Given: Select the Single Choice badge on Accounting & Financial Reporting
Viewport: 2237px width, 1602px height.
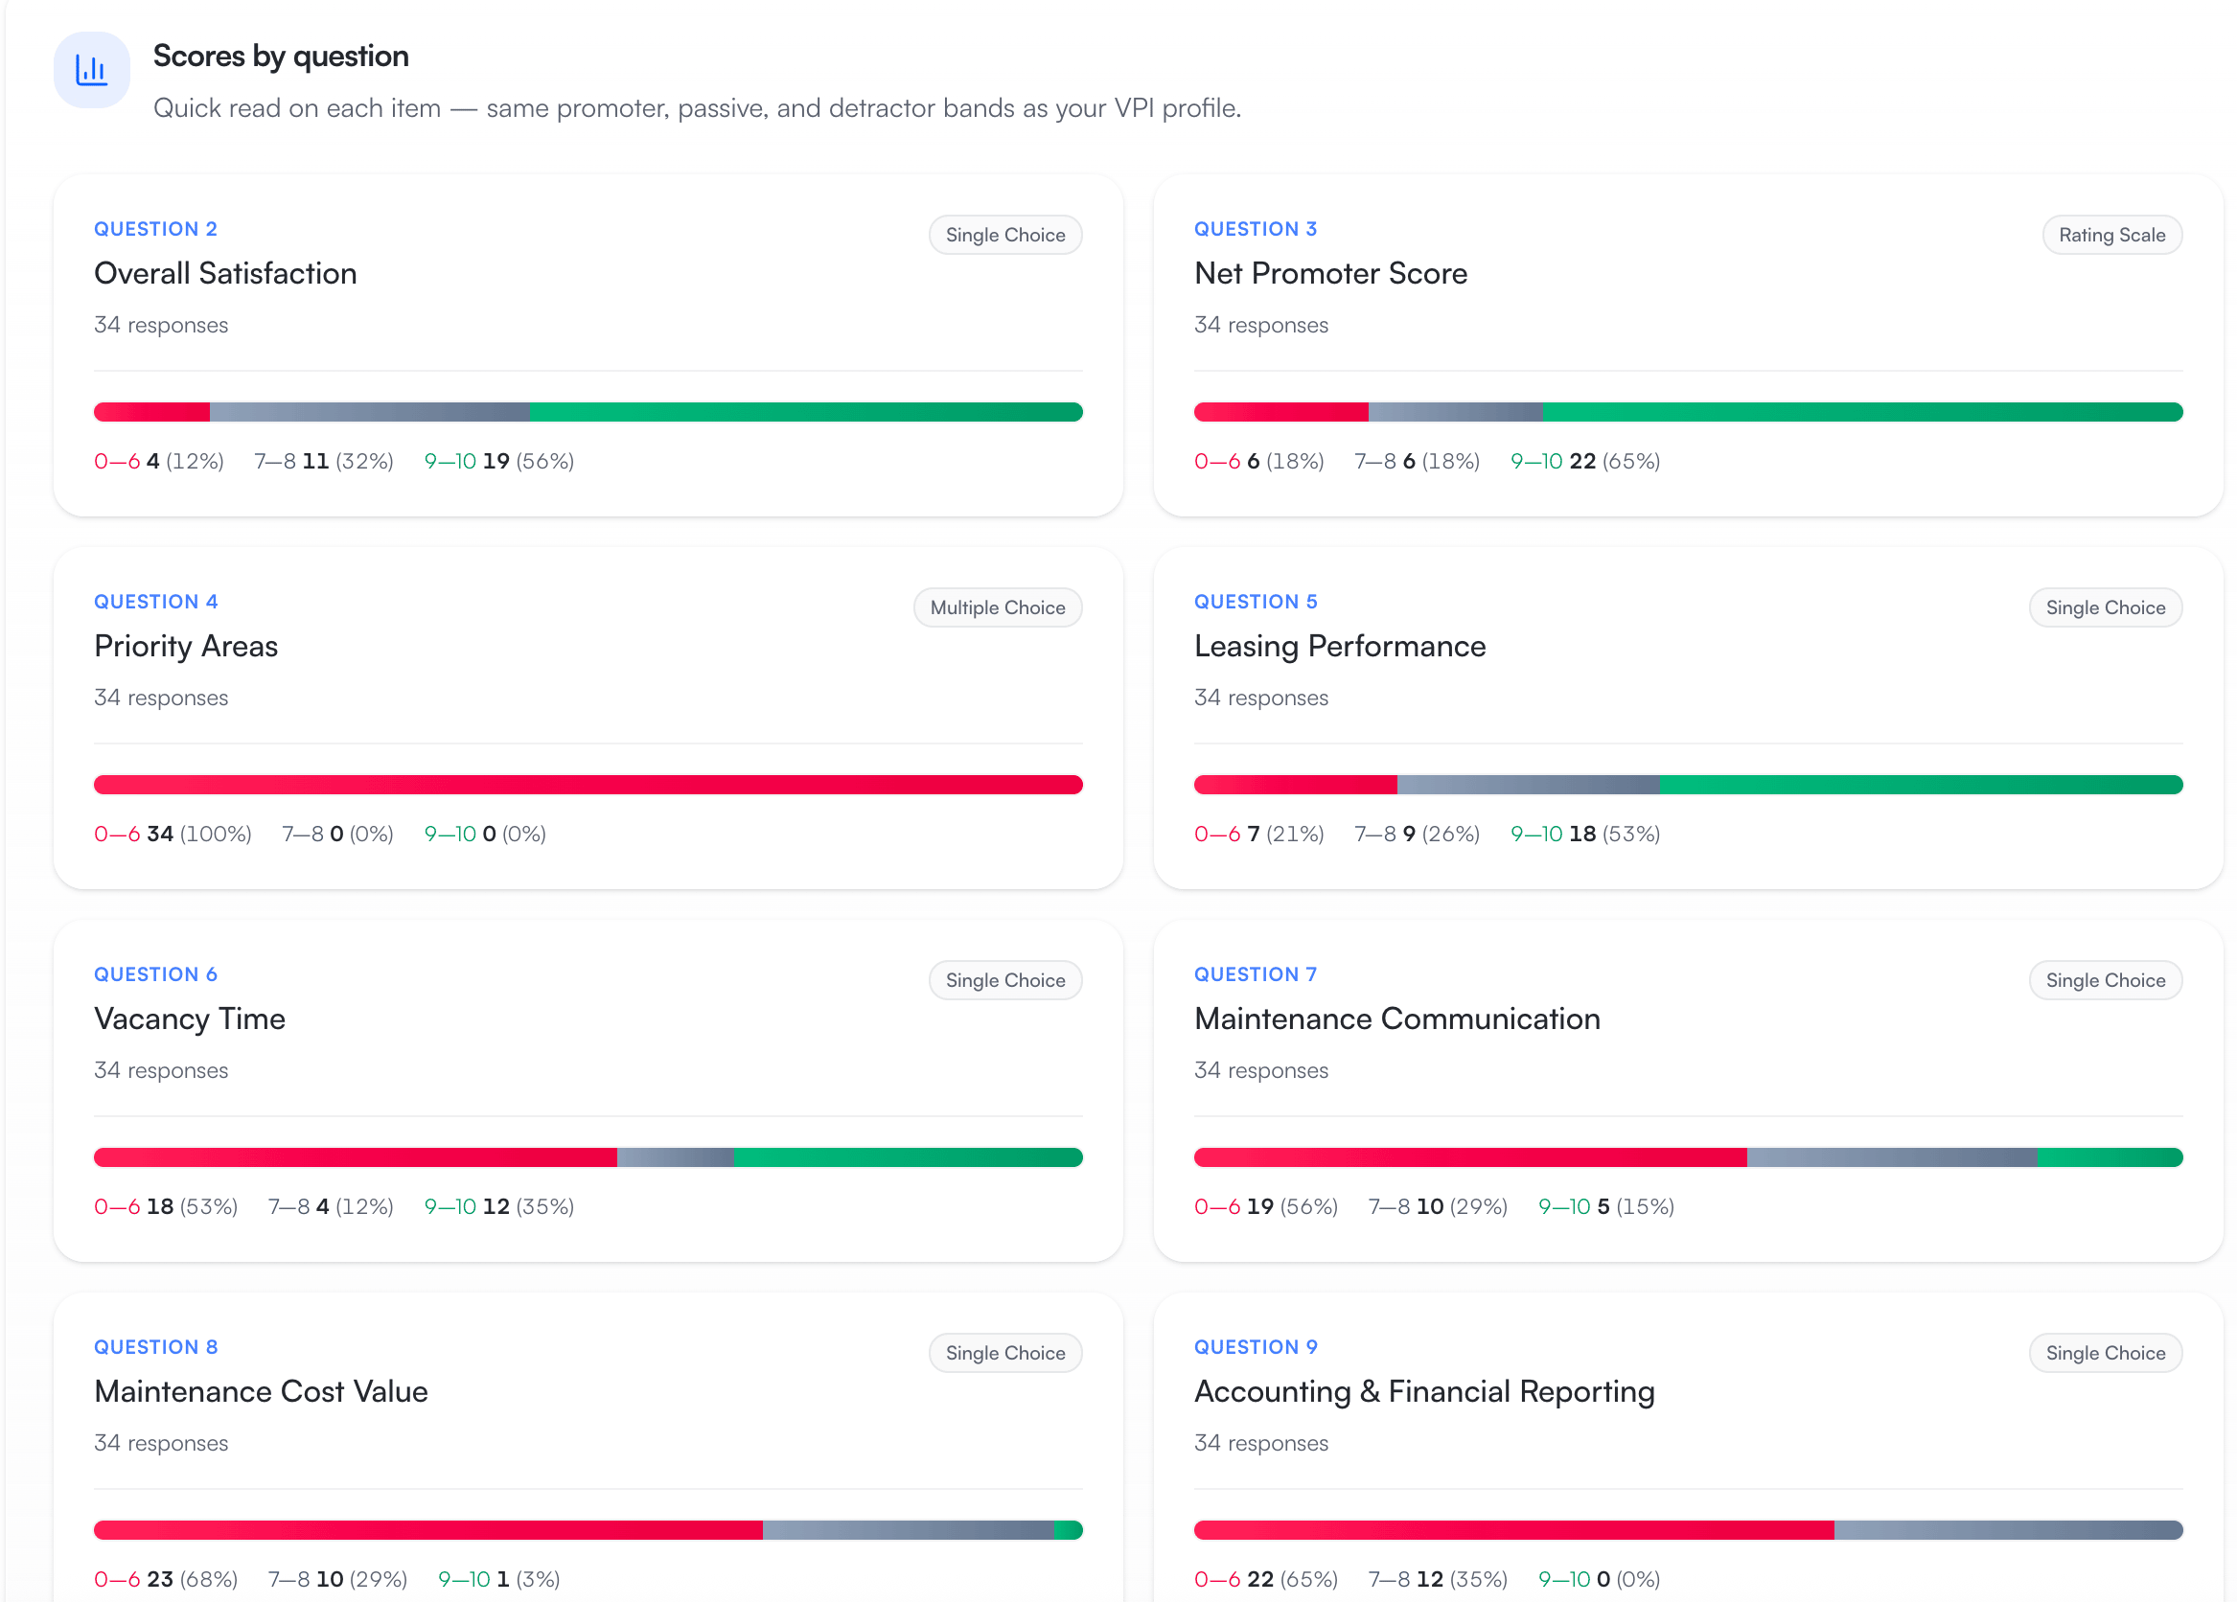Looking at the screenshot, I should pos(2106,1353).
